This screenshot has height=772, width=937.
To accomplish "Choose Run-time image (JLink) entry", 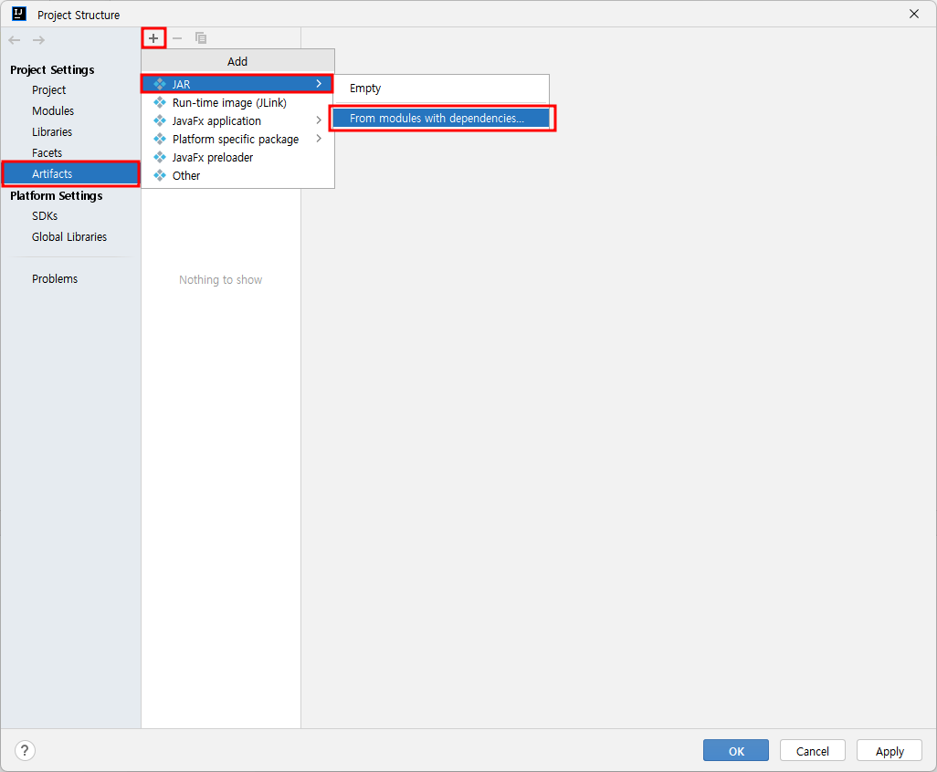I will [x=237, y=103].
